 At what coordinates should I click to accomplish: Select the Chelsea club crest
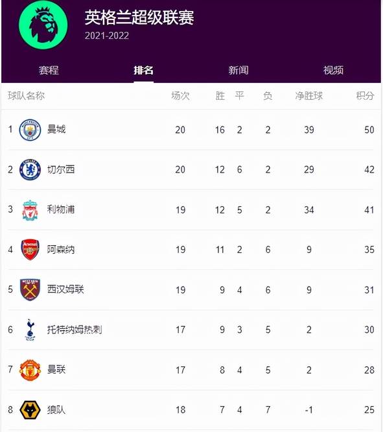pos(30,170)
